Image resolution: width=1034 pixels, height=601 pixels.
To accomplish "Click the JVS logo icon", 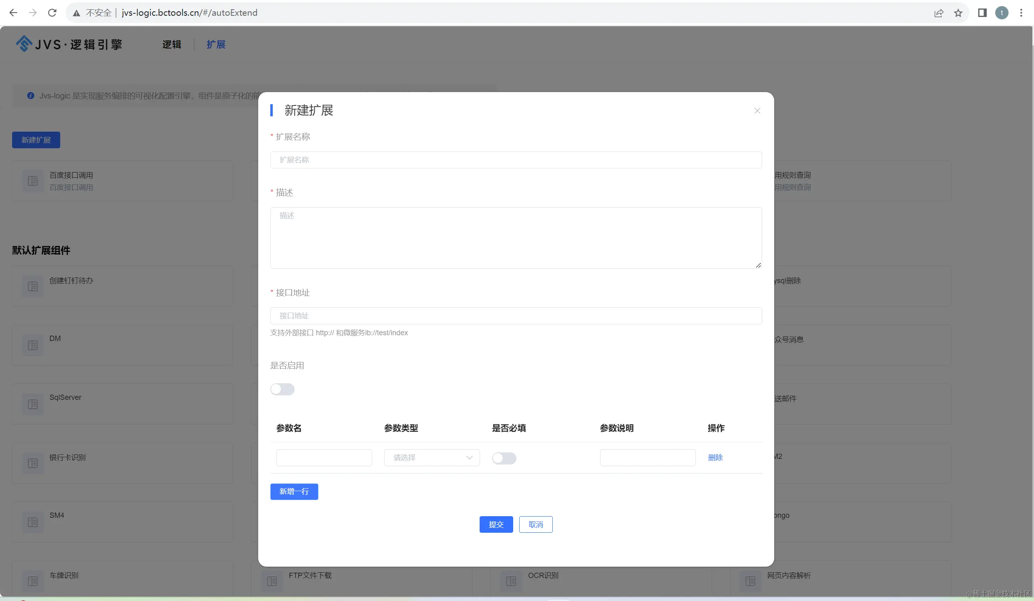I will point(24,44).
